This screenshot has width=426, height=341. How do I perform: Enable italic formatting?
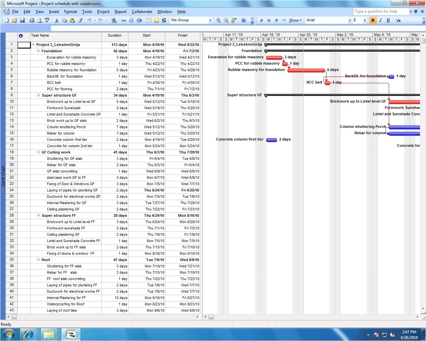click(380, 20)
